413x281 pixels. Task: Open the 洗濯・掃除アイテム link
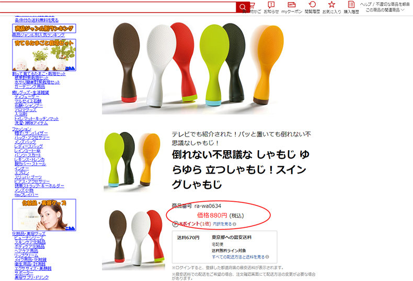click(31, 123)
